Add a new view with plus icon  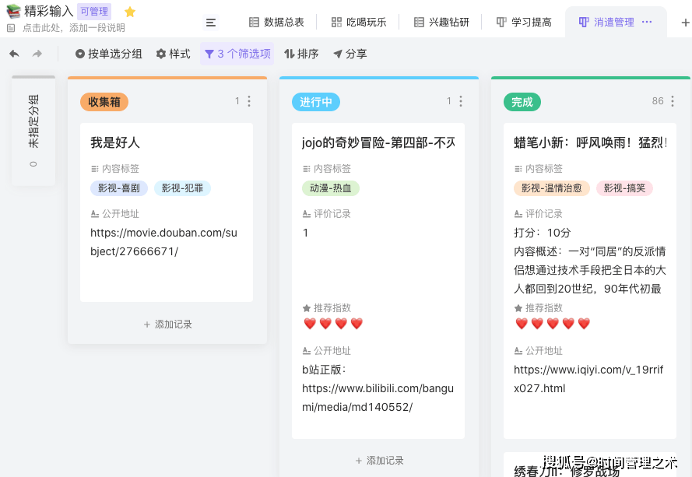685,23
